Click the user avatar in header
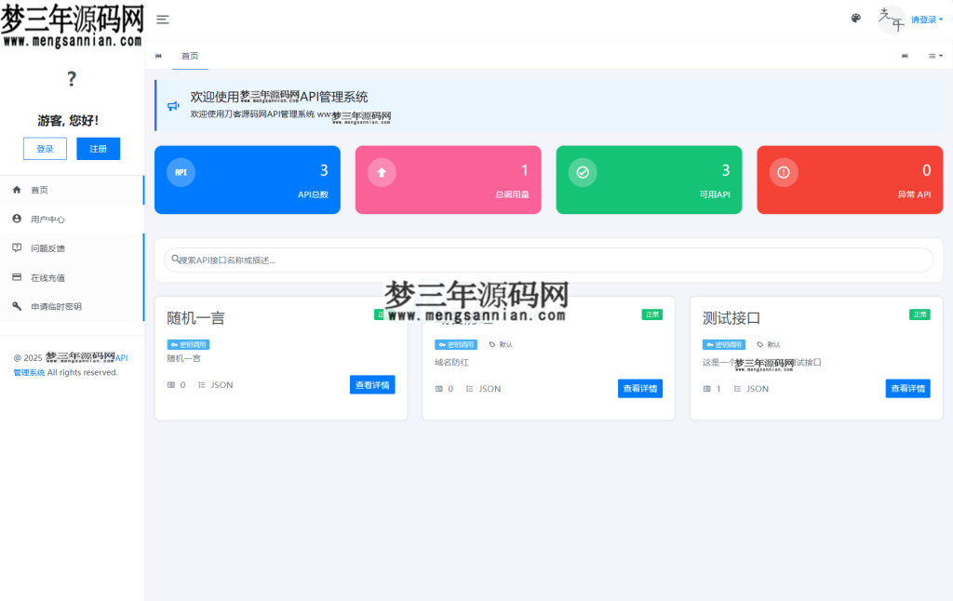 coord(891,20)
